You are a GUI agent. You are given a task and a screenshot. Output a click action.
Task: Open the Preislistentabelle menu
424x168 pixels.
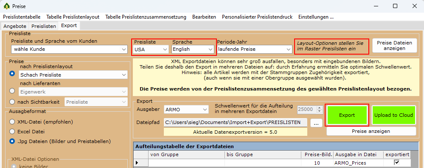pos(22,17)
